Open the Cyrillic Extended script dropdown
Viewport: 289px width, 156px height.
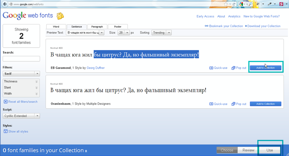tap(37, 116)
